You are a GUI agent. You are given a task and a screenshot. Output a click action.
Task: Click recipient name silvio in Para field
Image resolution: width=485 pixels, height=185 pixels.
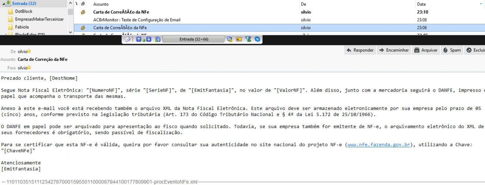[22, 67]
